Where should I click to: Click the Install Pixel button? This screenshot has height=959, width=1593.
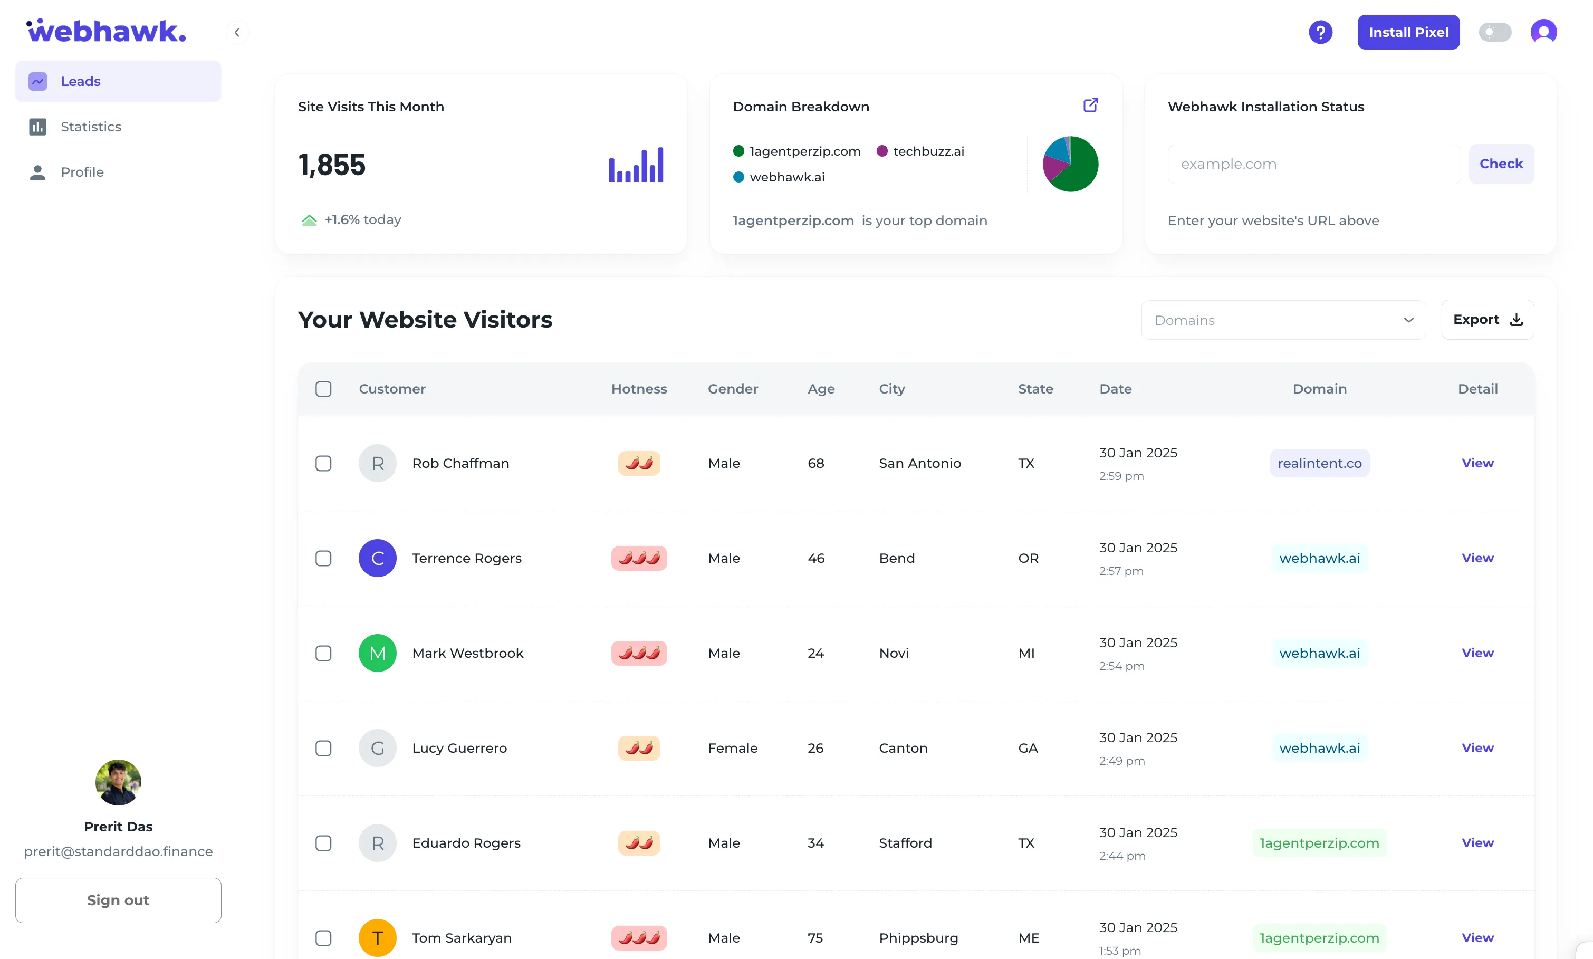tap(1408, 32)
